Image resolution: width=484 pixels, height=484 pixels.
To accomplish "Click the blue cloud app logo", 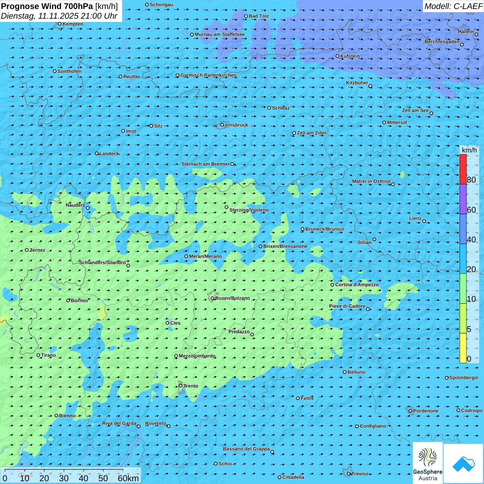I will (464, 464).
